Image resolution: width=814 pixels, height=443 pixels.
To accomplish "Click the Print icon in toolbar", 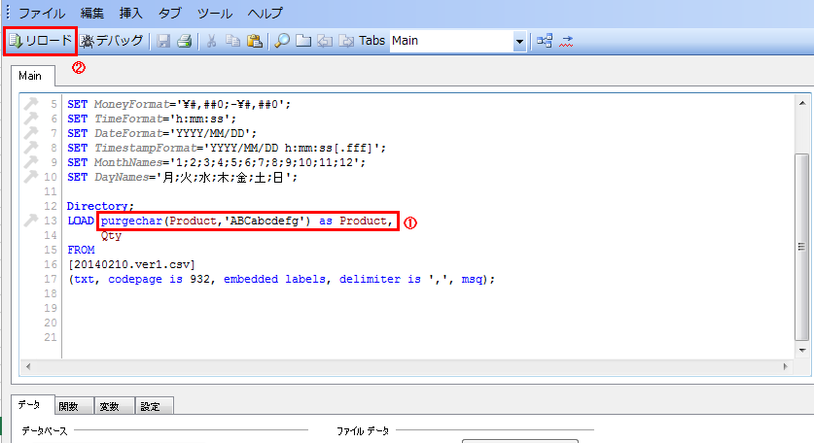I will click(x=184, y=41).
